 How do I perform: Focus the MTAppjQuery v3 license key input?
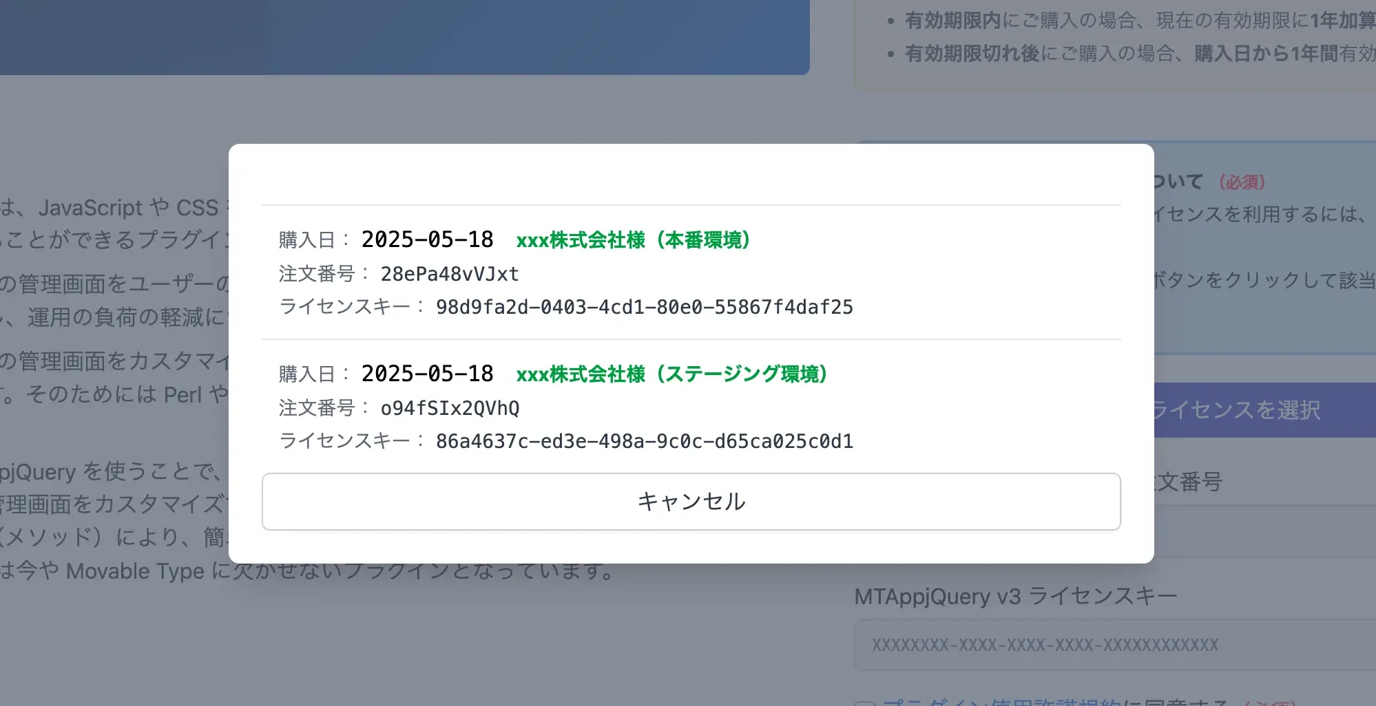pyautogui.click(x=1116, y=645)
